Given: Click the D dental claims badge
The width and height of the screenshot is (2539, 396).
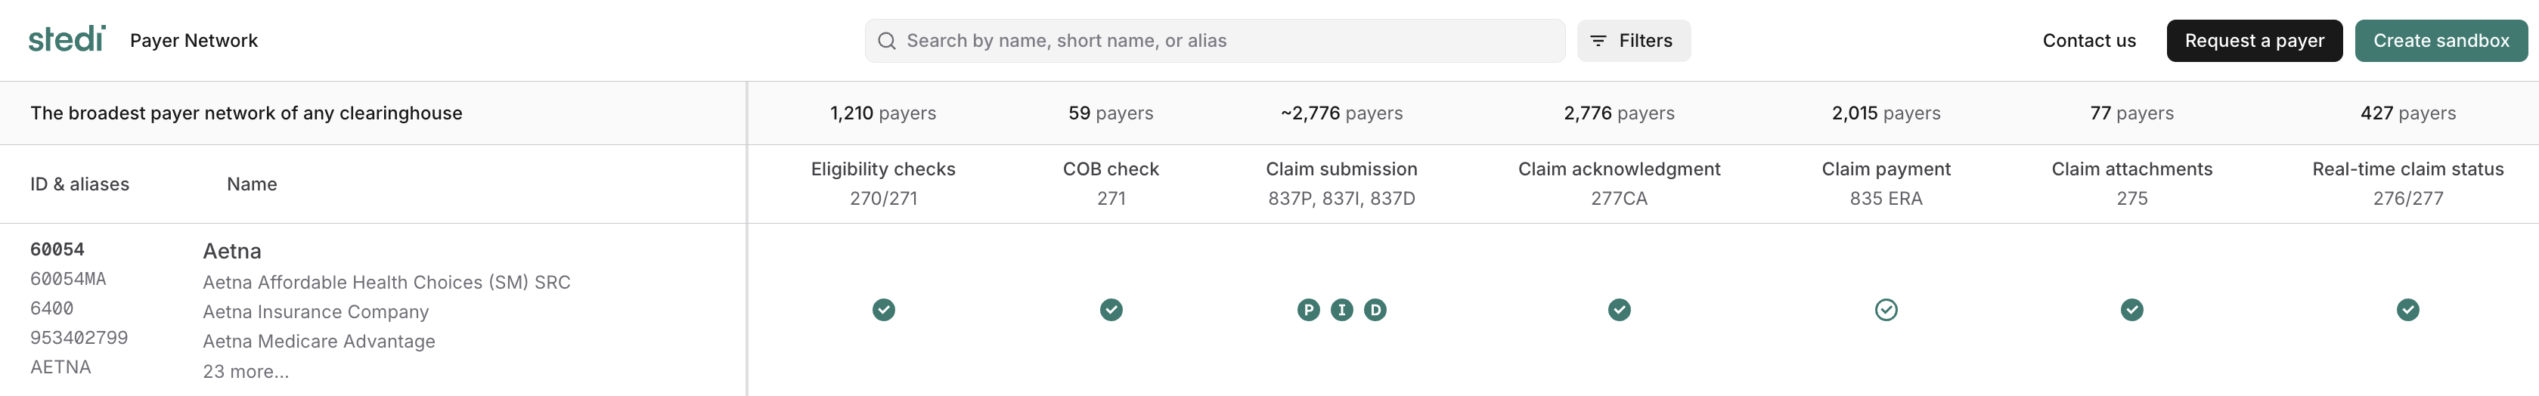Looking at the screenshot, I should click(1375, 309).
